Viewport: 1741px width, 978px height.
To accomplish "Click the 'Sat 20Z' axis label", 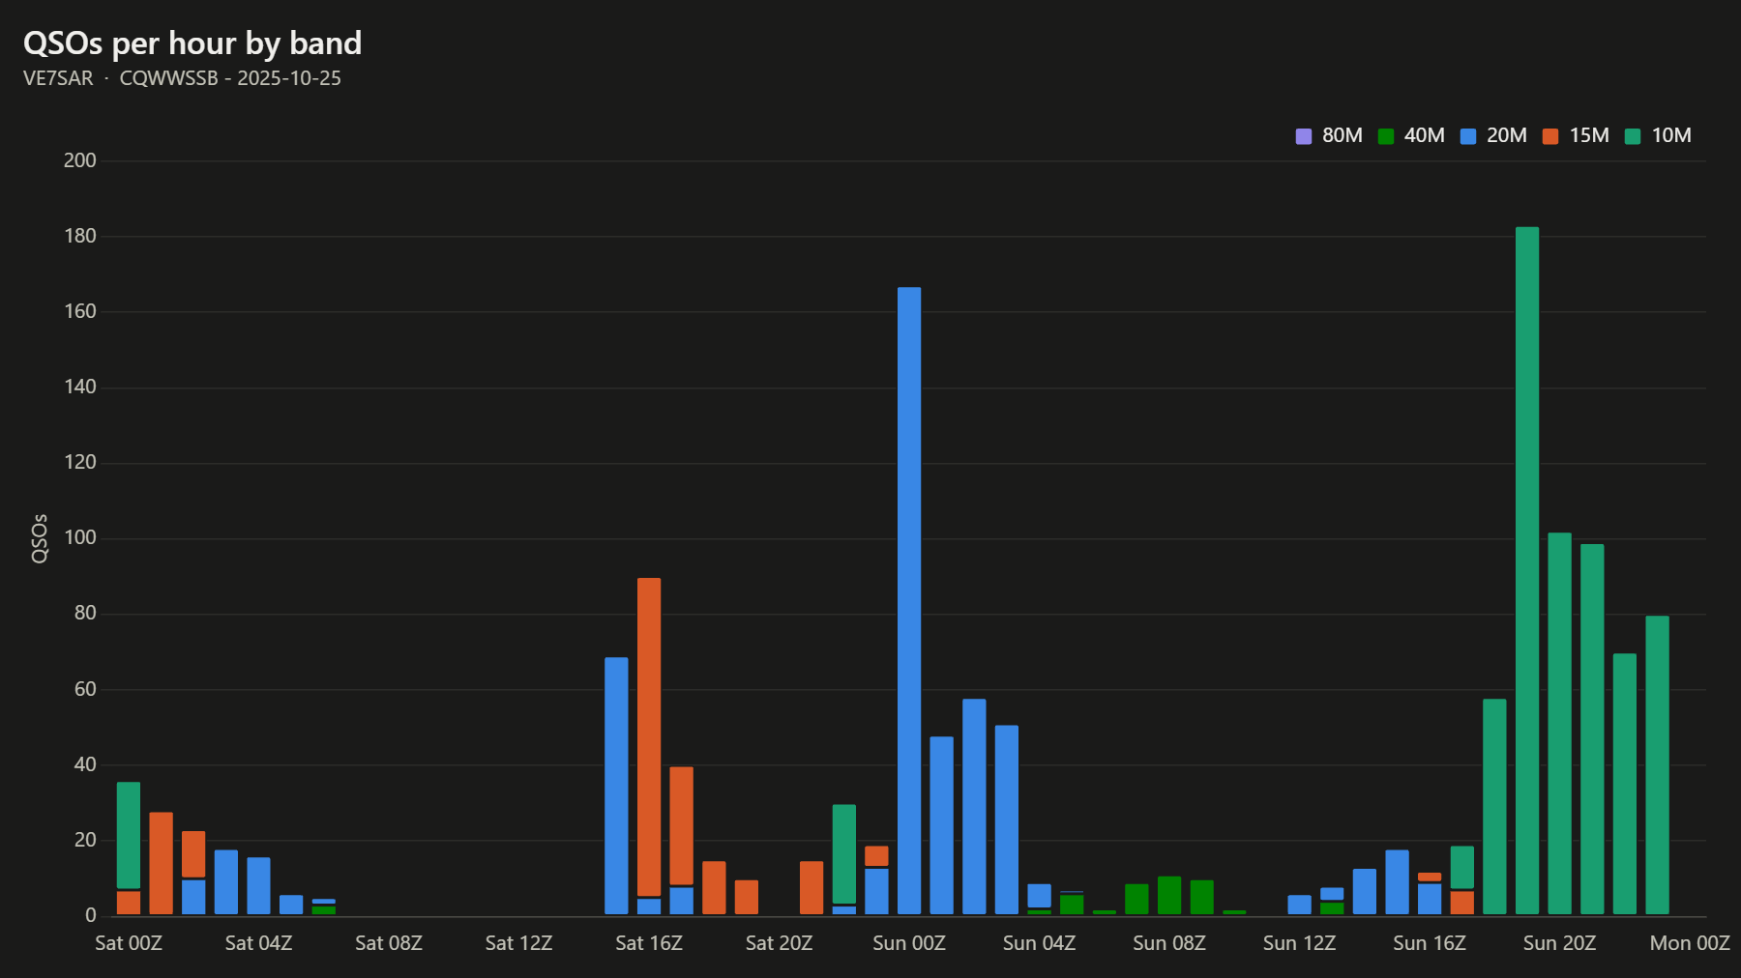I will click(x=779, y=943).
